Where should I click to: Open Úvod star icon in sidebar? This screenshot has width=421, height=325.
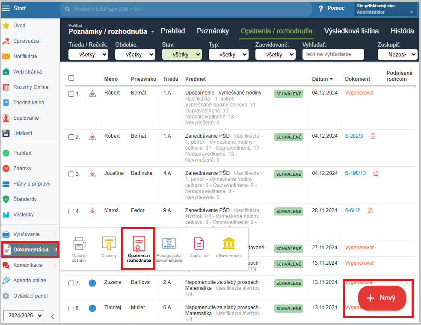tap(6, 26)
